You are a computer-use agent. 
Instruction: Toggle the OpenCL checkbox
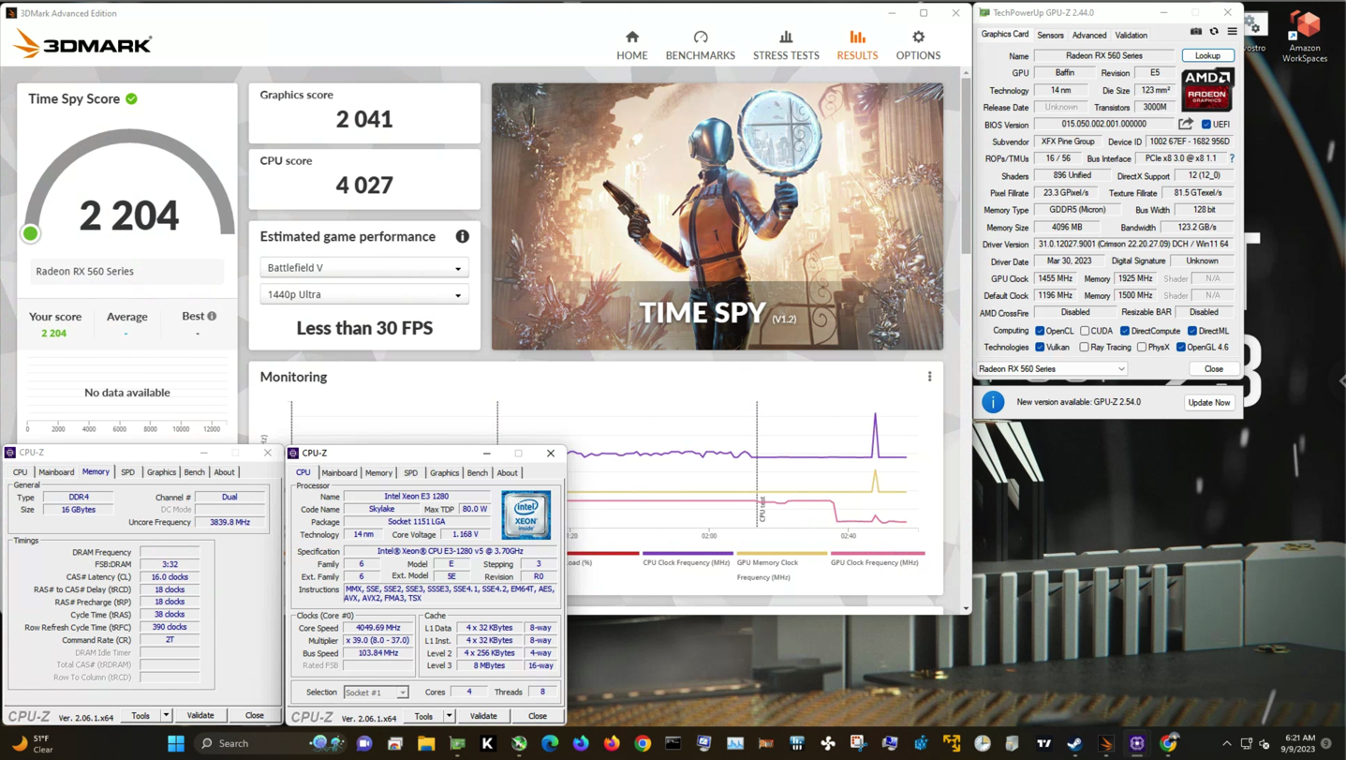coord(1040,331)
